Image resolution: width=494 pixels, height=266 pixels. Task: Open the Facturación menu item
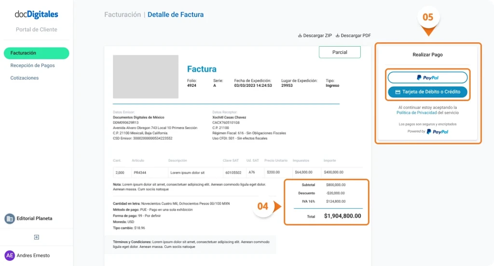[36, 53]
